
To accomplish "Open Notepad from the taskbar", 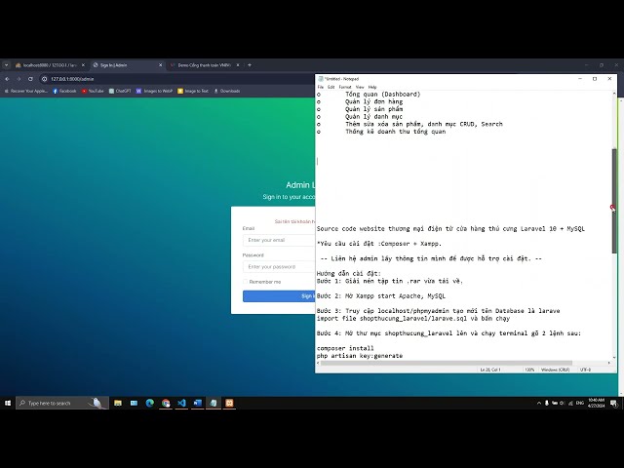I will [x=214, y=403].
